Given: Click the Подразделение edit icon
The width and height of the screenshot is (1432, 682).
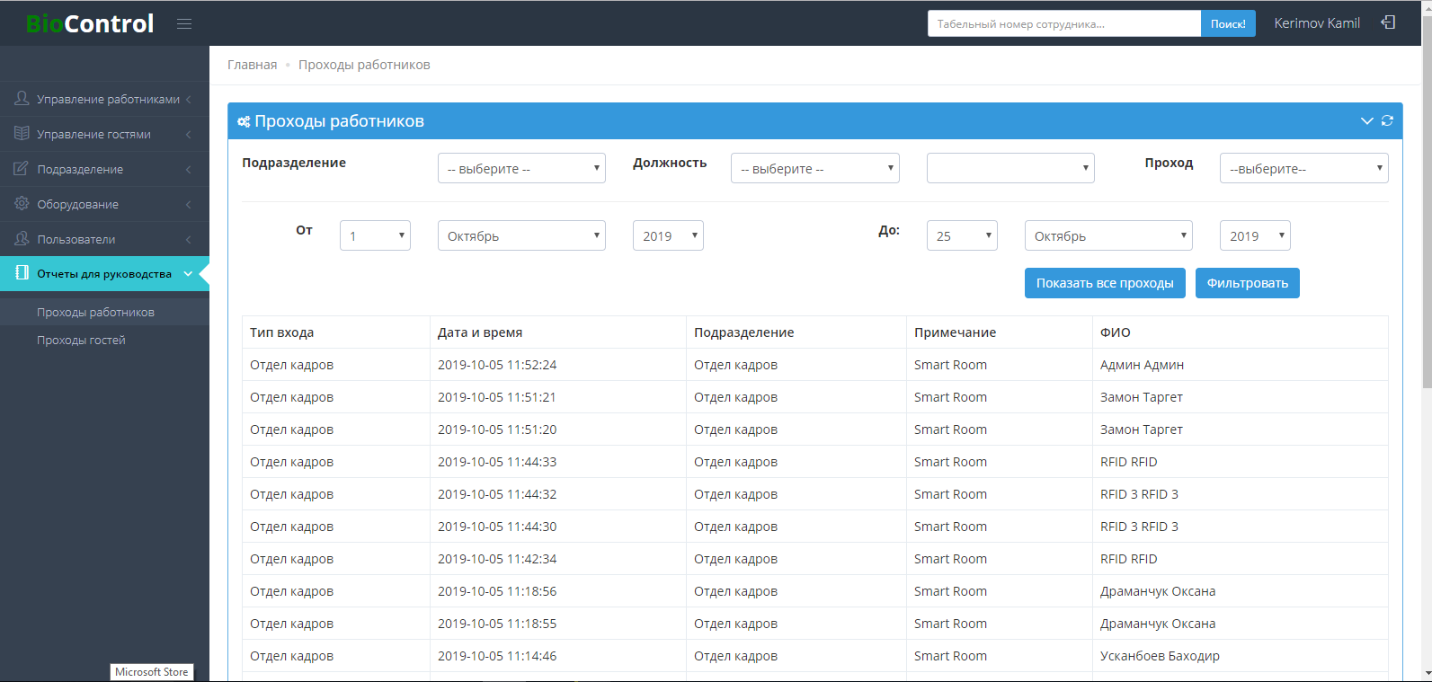Looking at the screenshot, I should point(22,169).
